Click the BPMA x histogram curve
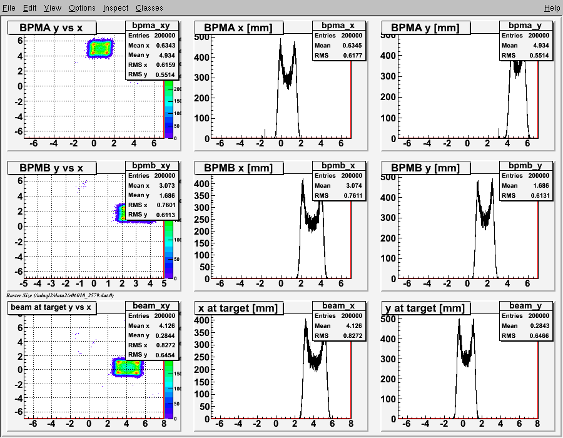The image size is (563, 438). pyautogui.click(x=287, y=89)
